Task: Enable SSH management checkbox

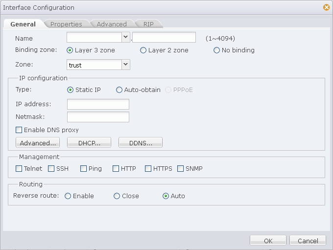Action: pos(51,169)
